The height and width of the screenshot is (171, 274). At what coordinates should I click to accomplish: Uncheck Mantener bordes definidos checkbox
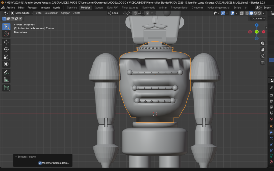pos(40,163)
